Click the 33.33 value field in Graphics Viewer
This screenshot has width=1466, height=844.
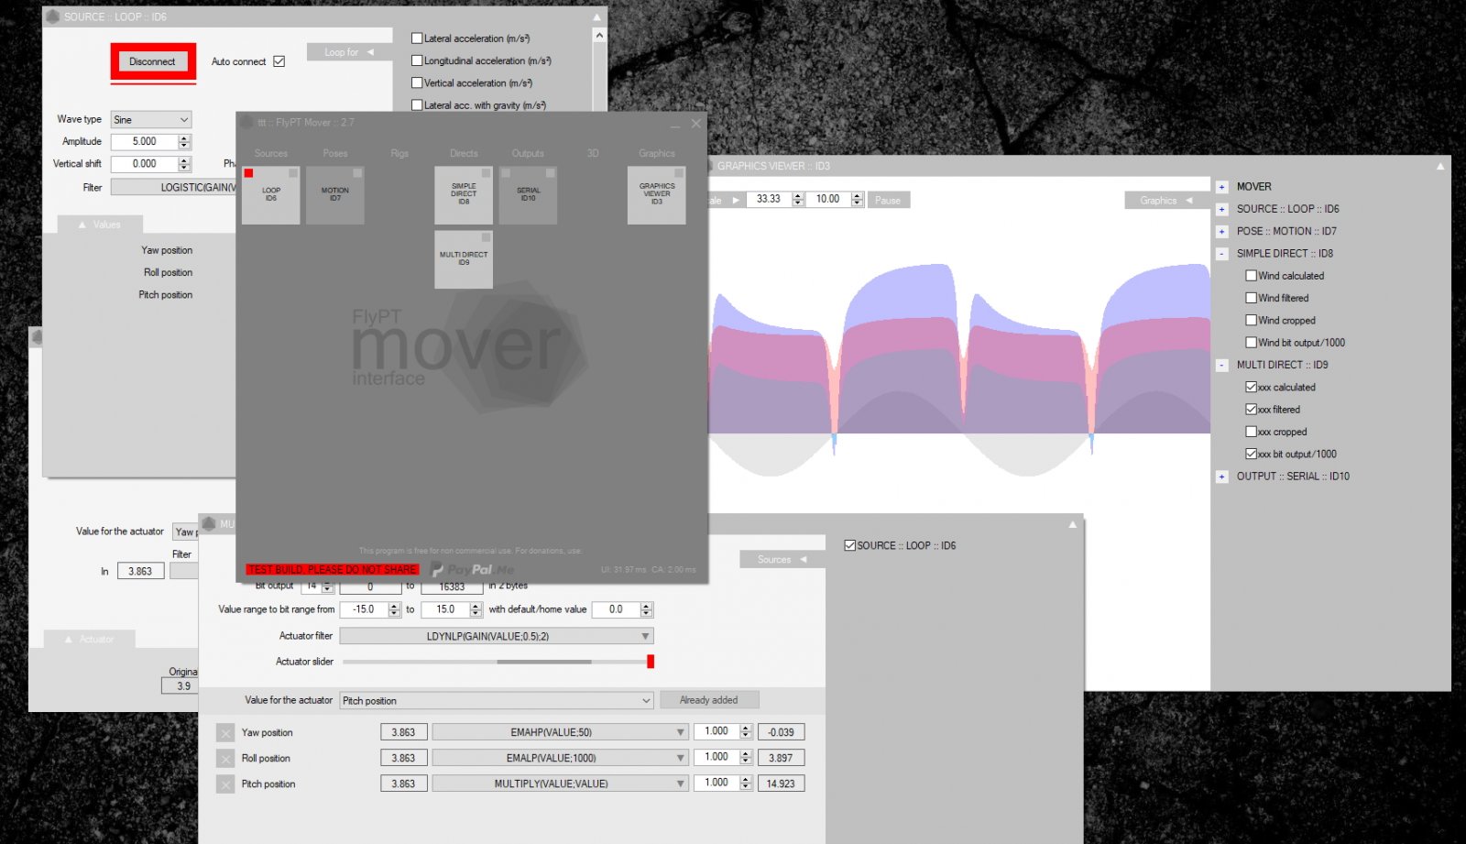coord(769,199)
